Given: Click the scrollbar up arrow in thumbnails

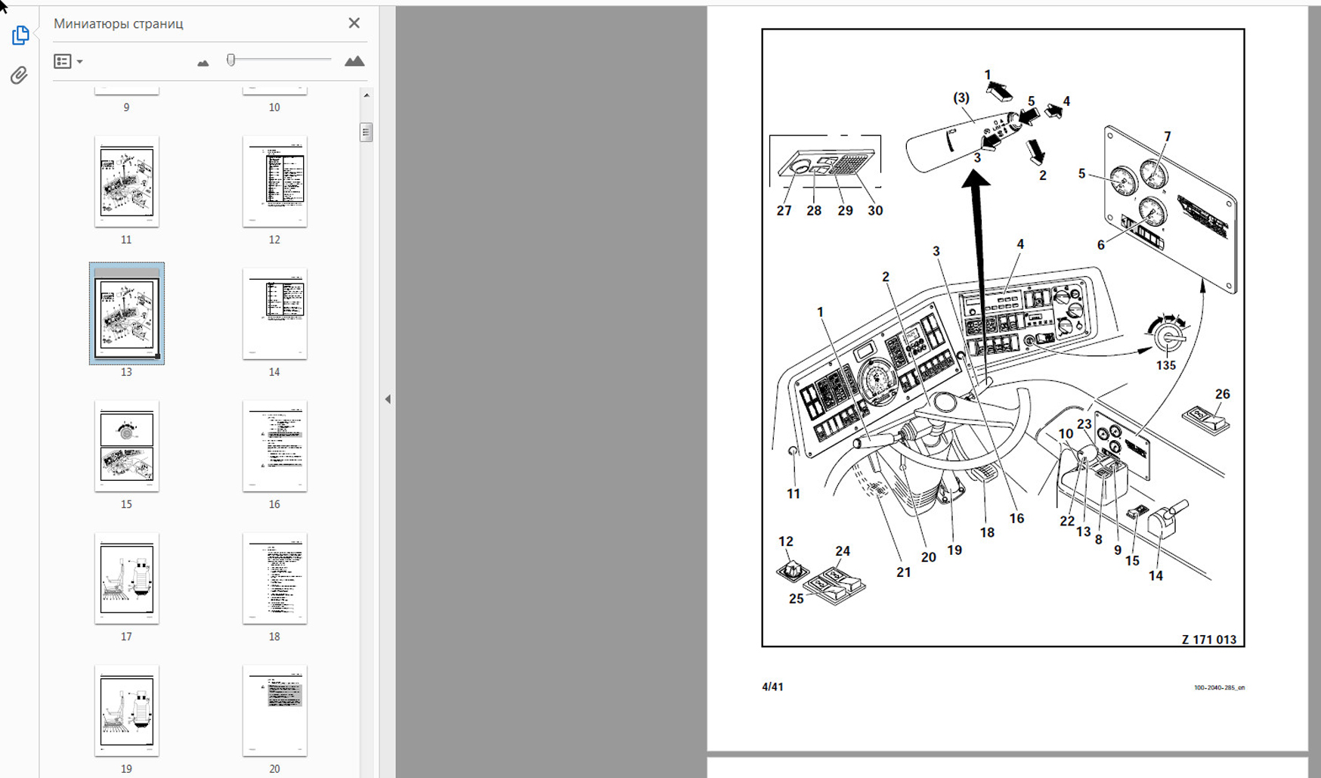Looking at the screenshot, I should pos(367,95).
